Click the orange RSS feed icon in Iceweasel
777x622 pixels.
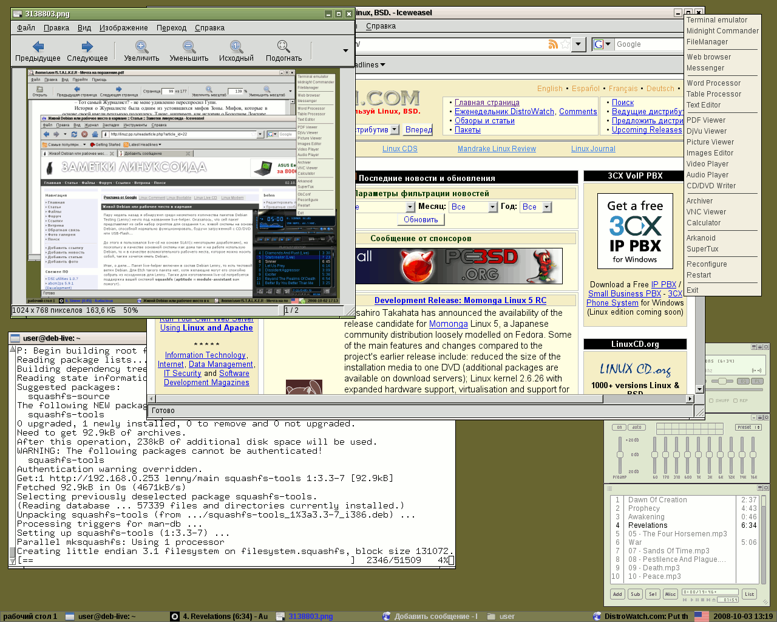click(x=553, y=44)
